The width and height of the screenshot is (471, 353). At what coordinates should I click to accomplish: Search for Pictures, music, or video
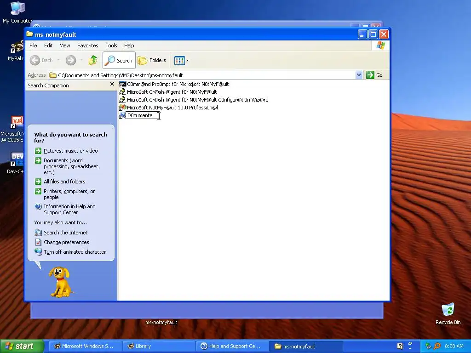[70, 151]
